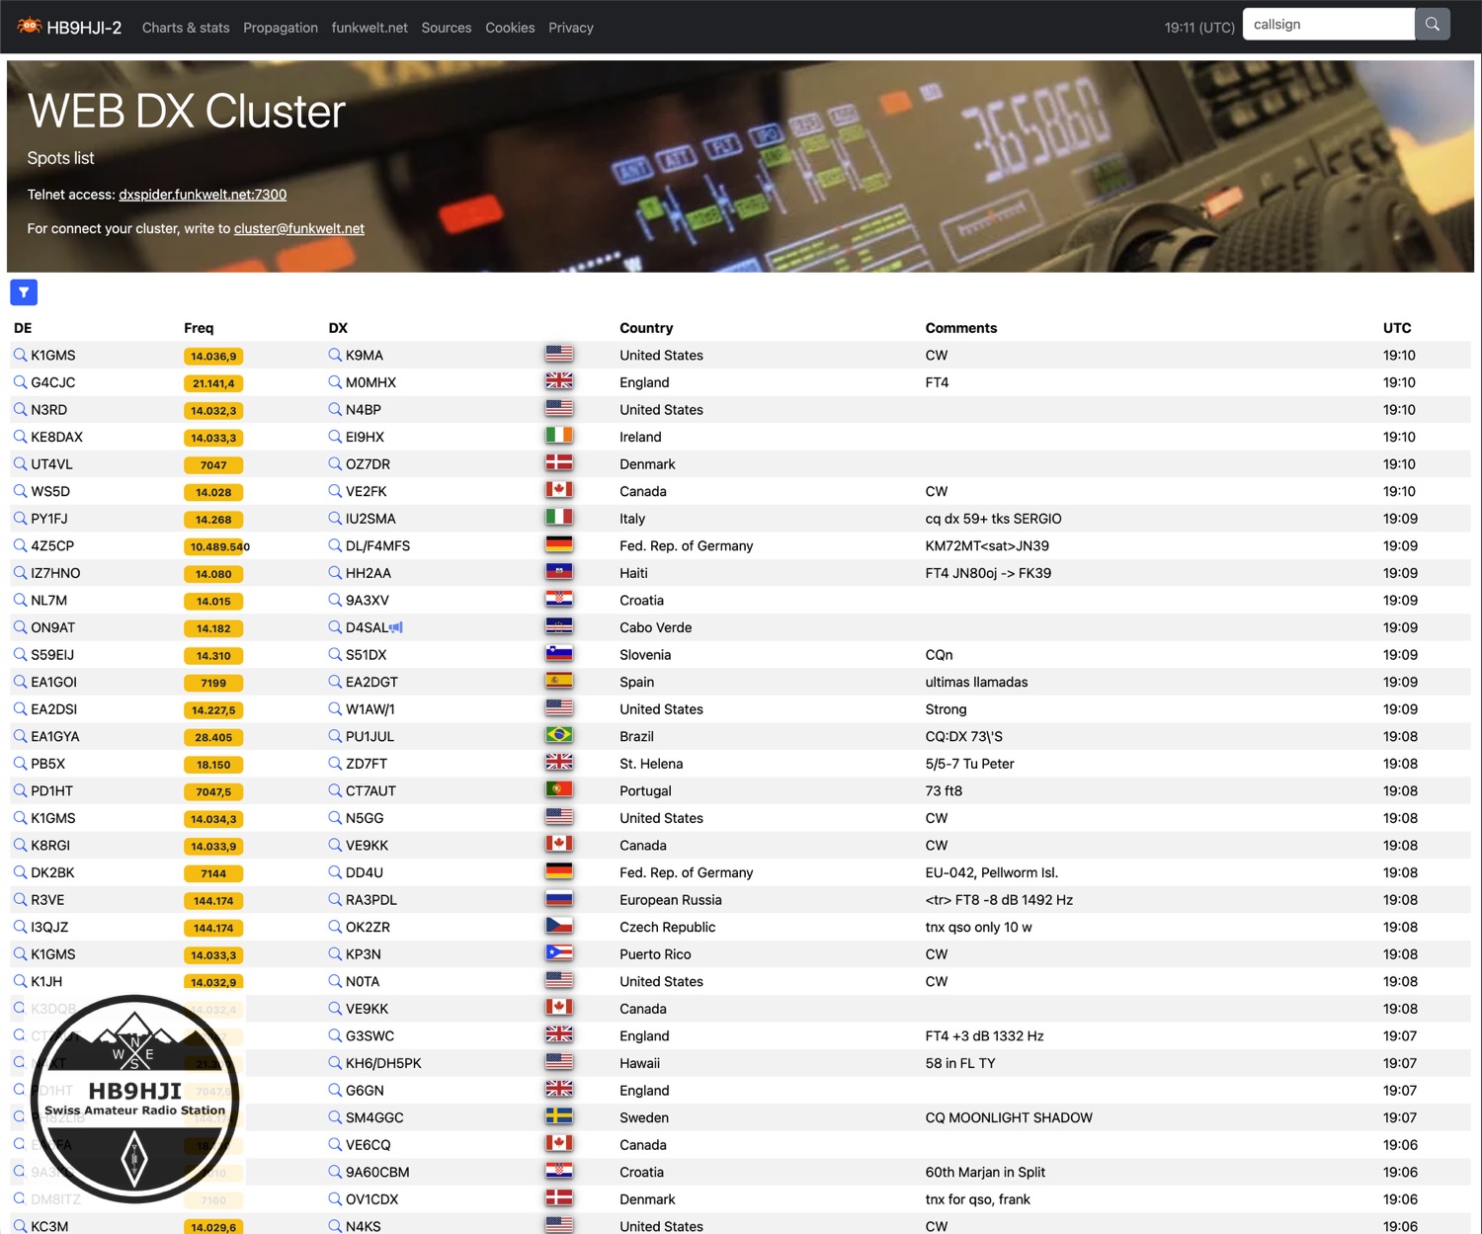Open the Privacy page
Image resolution: width=1482 pixels, height=1234 pixels.
click(571, 28)
